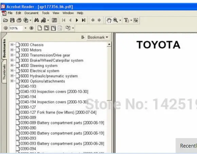Expand the 4000 Steering system bookmark
Viewport: 197px width, 154px height.
(x=12, y=65)
